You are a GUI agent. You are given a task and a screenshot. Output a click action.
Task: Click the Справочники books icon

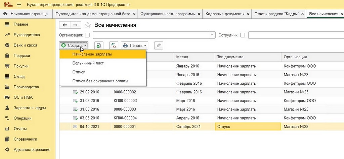[7, 139]
